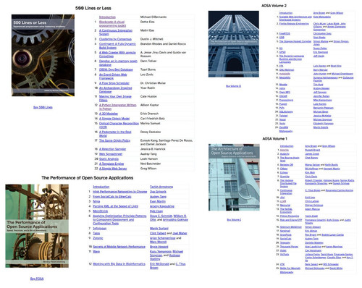Open the Warp chapter
The height and width of the screenshot is (288, 362).
96,252
